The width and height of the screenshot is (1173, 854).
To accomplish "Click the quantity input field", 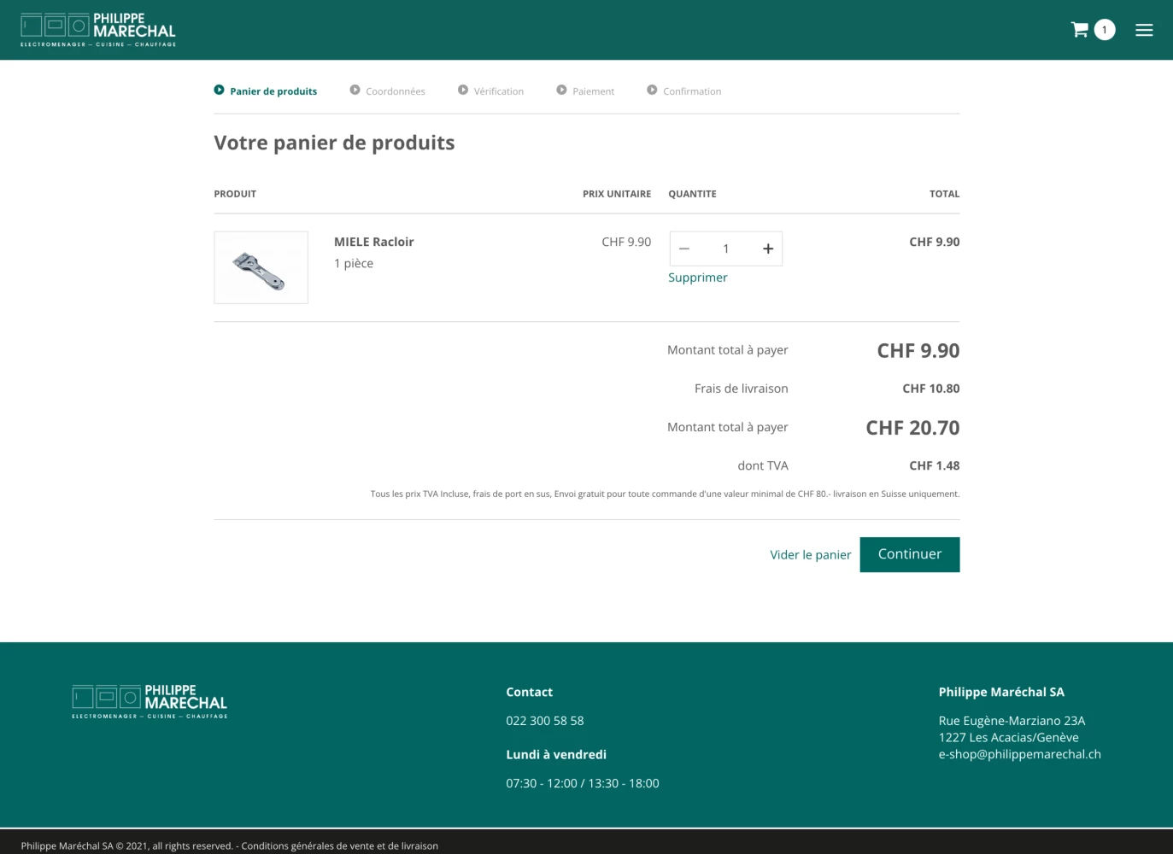I will click(x=726, y=249).
